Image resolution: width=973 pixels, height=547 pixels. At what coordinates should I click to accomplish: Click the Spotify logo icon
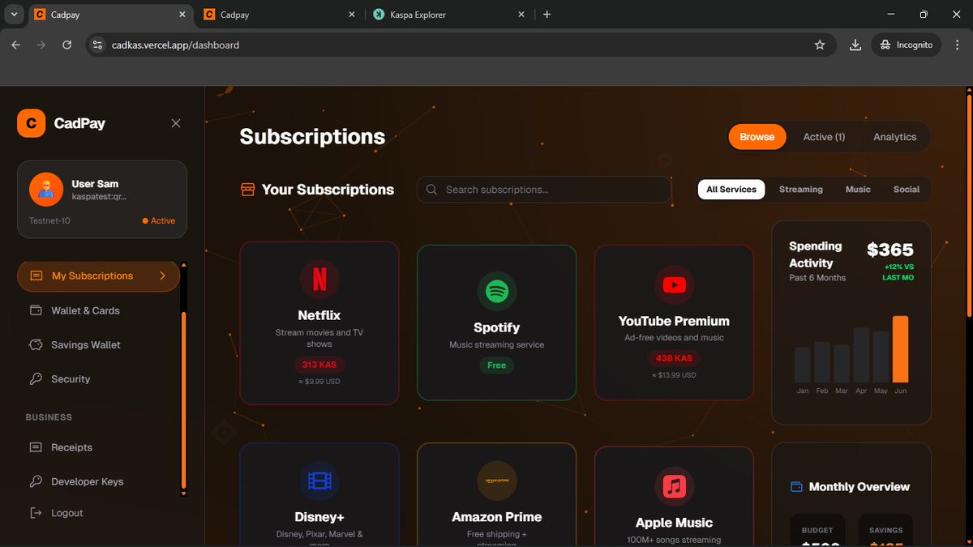(x=497, y=292)
